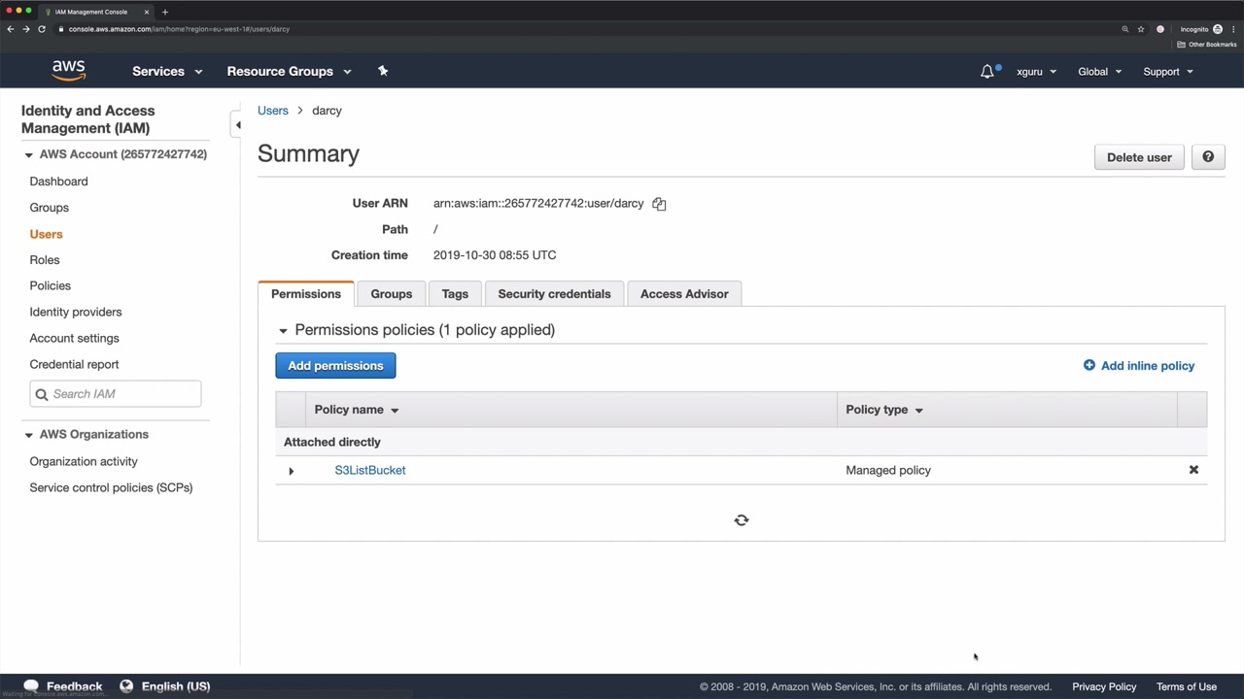Click the Add inline policy link
Viewport: 1244px width, 699px height.
(x=1139, y=366)
